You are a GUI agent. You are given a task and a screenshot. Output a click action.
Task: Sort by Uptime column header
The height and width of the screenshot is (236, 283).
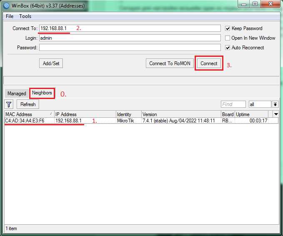pyautogui.click(x=252, y=114)
